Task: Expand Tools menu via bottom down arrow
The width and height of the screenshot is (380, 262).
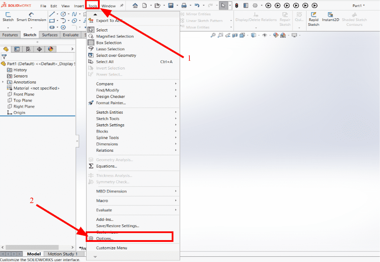Action: click(95, 257)
